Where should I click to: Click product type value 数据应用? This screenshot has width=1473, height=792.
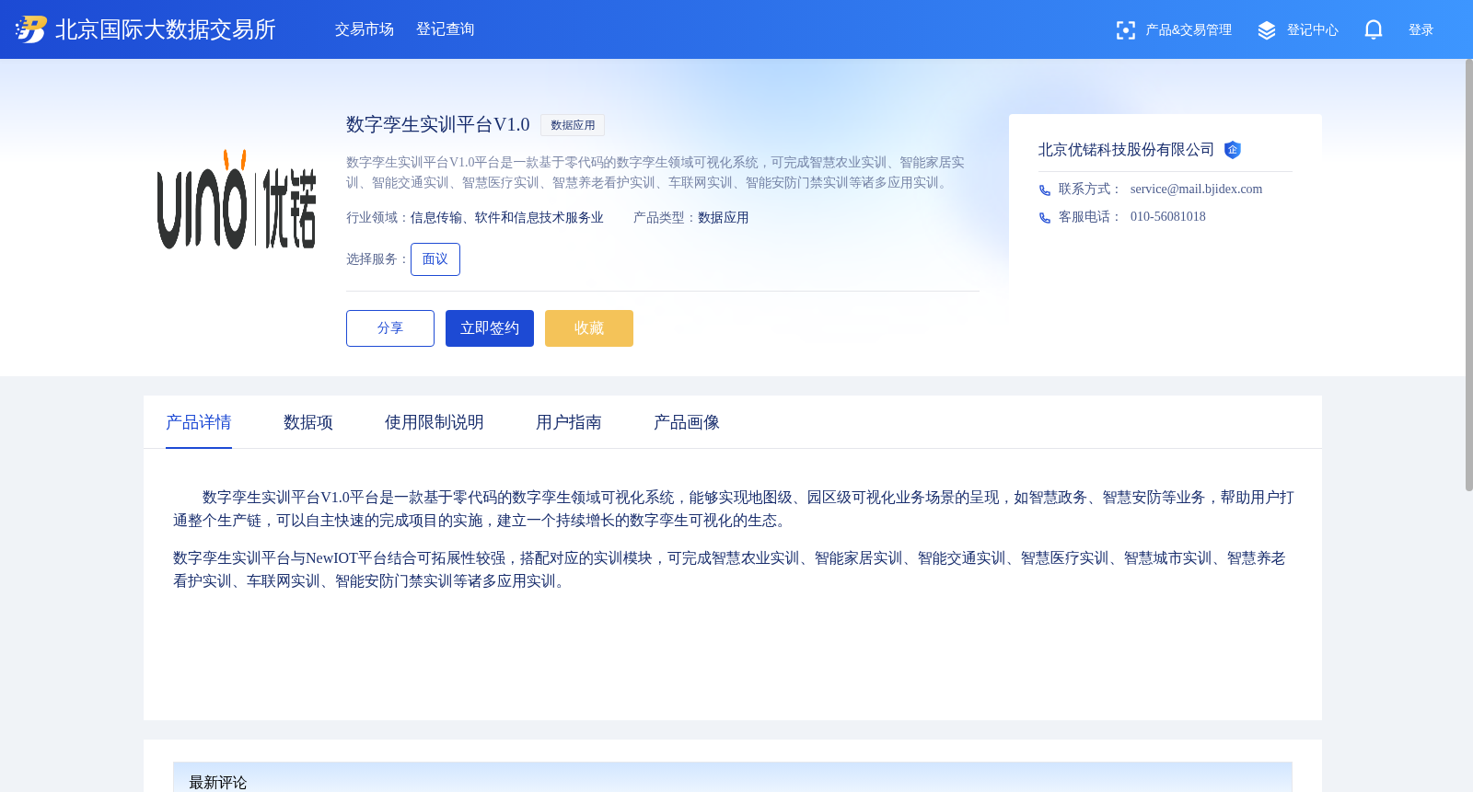[x=724, y=218]
